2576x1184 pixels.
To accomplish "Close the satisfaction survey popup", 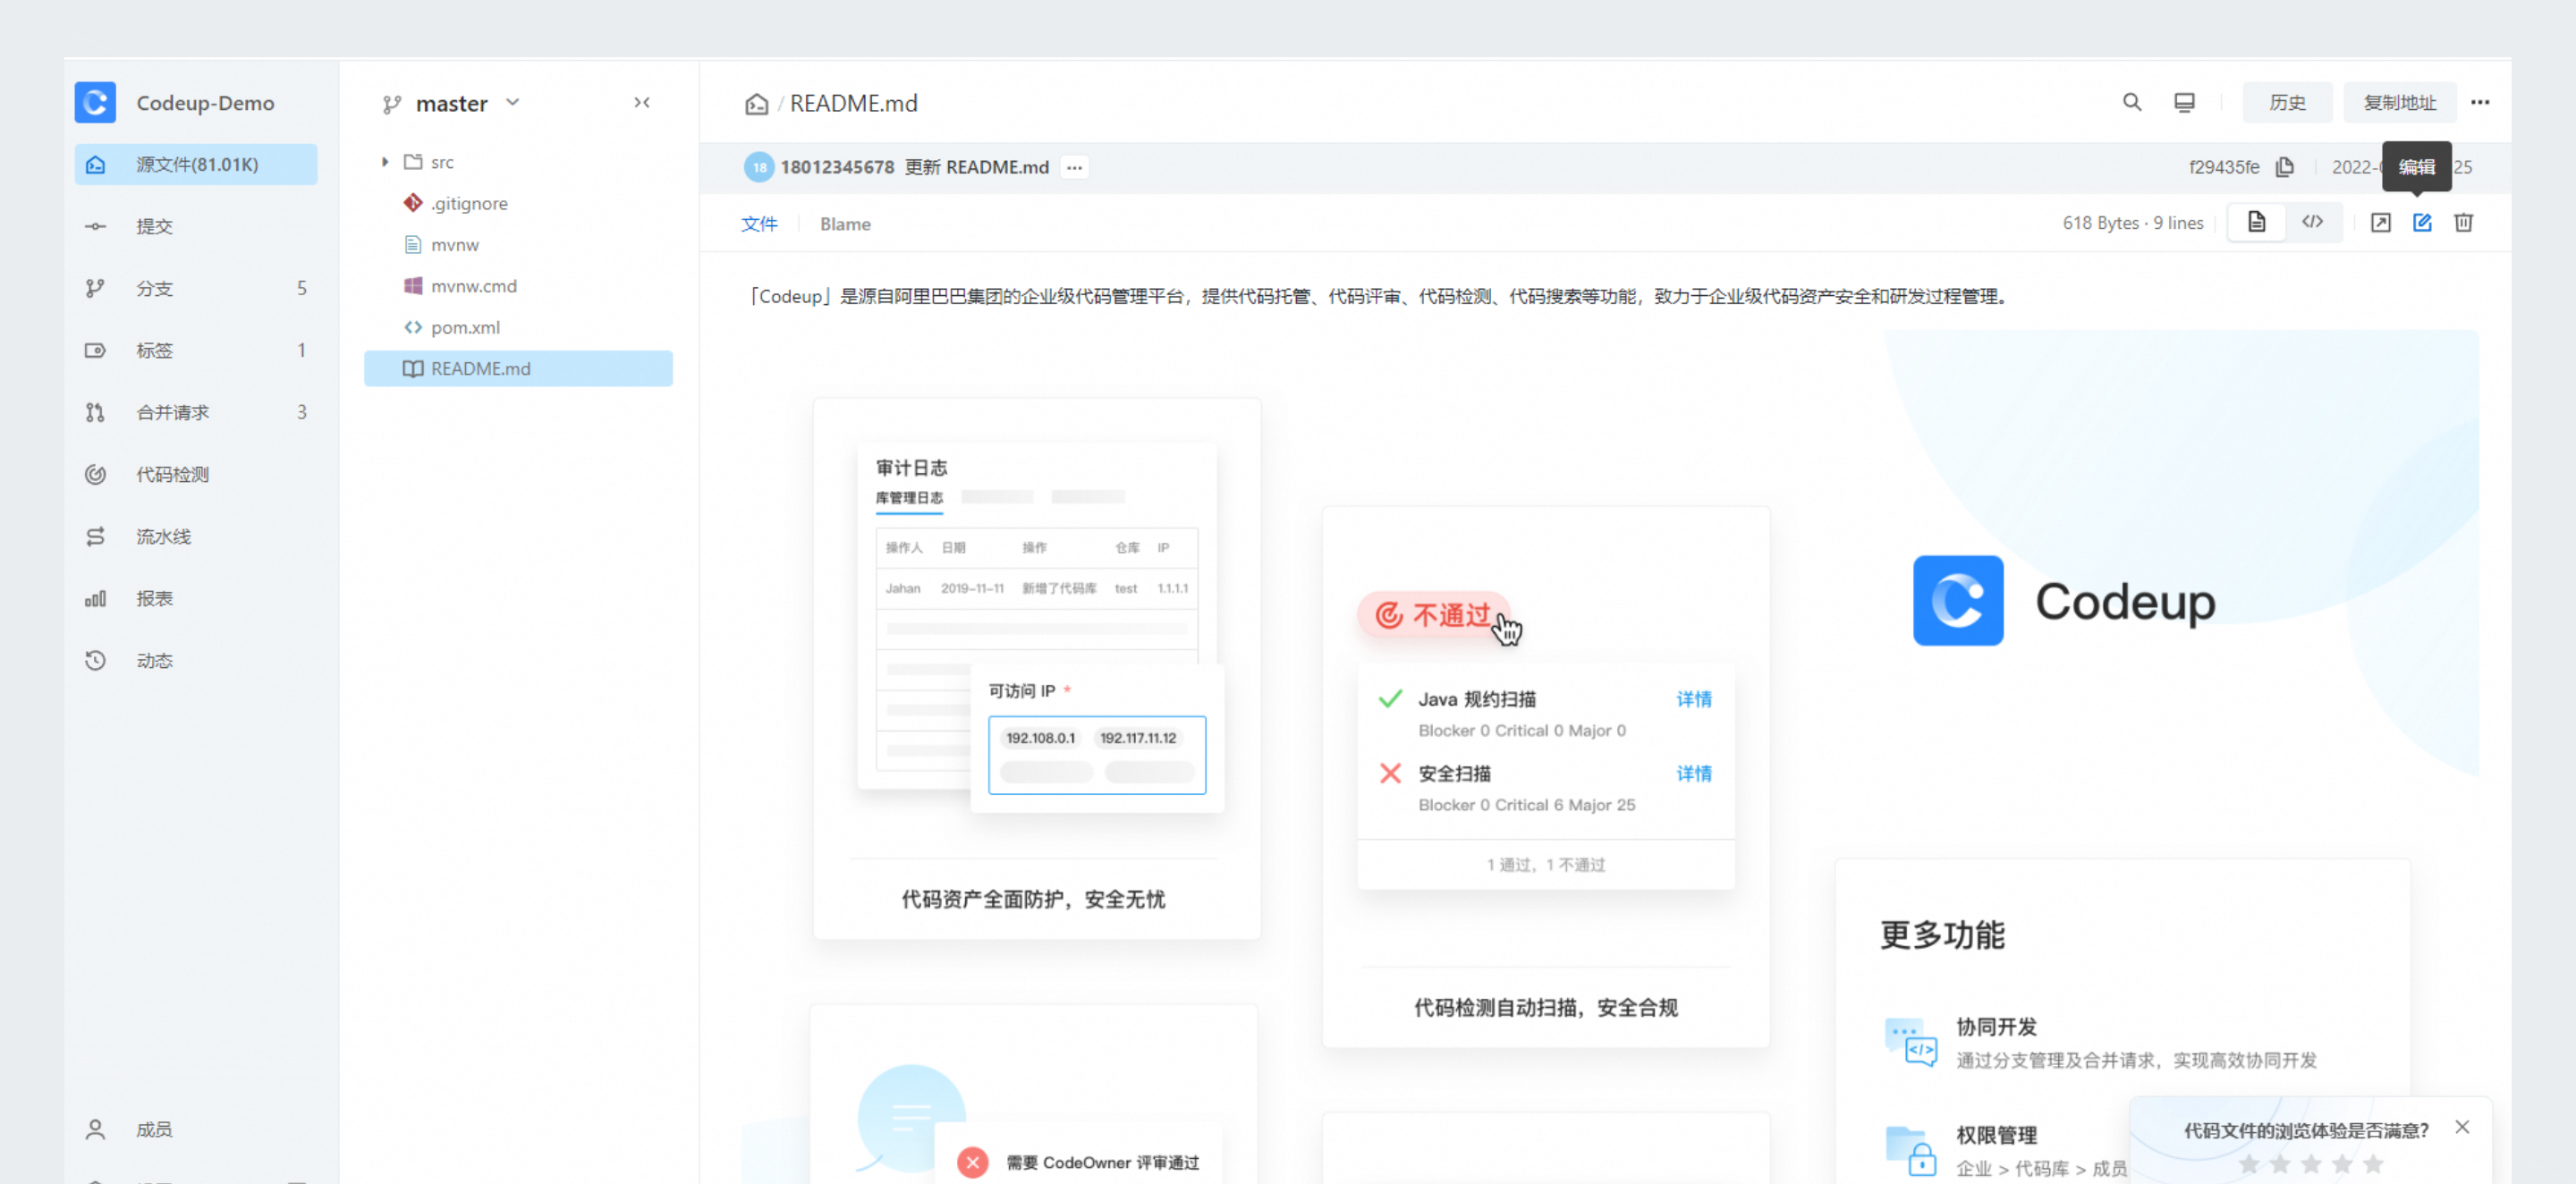I will click(x=2461, y=1127).
